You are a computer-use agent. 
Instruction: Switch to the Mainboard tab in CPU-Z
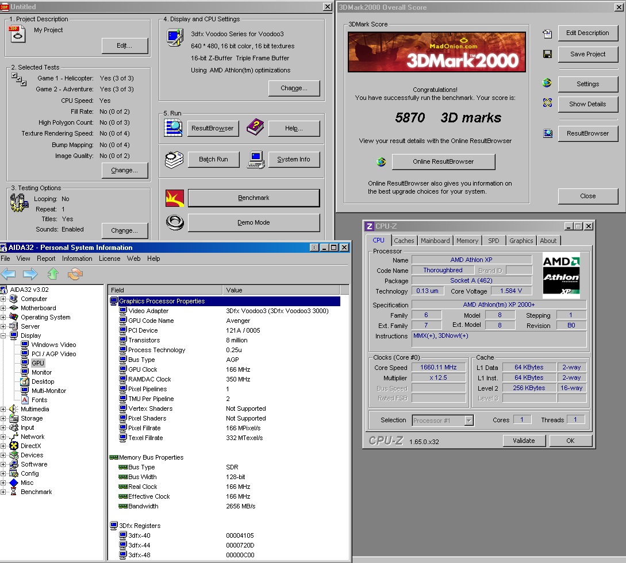pos(435,241)
